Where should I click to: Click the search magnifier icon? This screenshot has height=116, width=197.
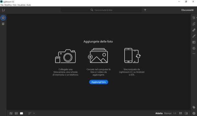(92, 10)
